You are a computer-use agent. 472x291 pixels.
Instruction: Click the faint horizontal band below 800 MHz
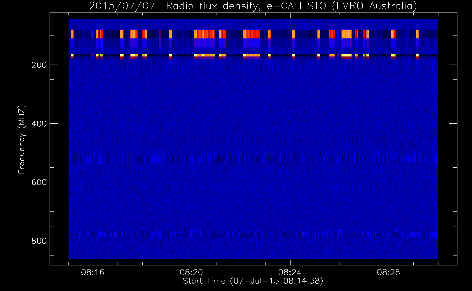point(253,234)
